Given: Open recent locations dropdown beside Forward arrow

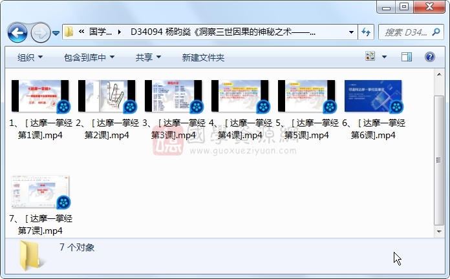Looking at the screenshot, I should (56, 34).
